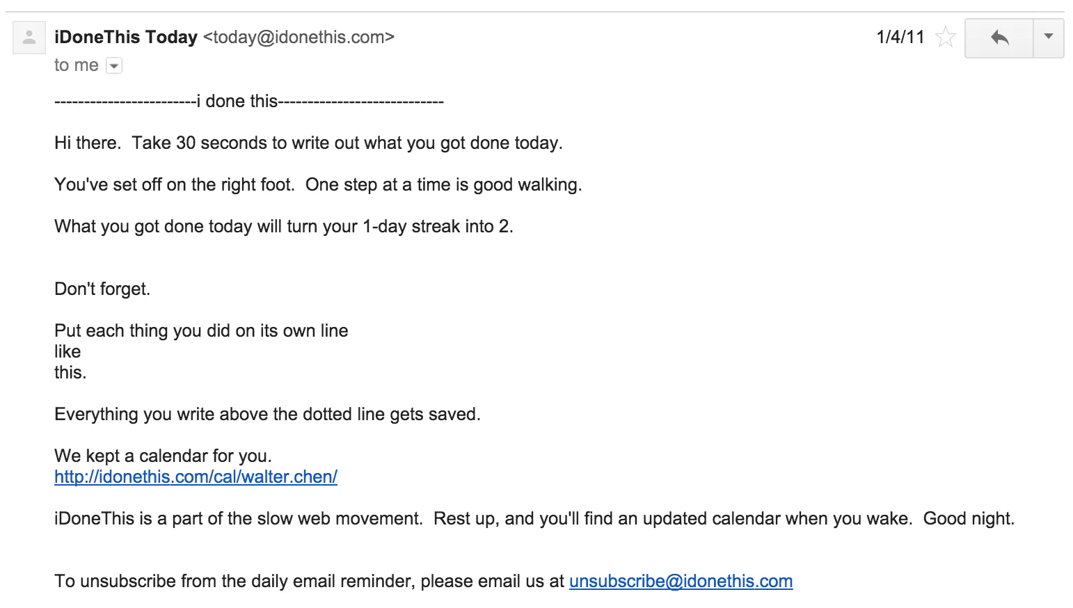Click the "to me" recipient text
1073x608 pixels.
pyautogui.click(x=77, y=65)
